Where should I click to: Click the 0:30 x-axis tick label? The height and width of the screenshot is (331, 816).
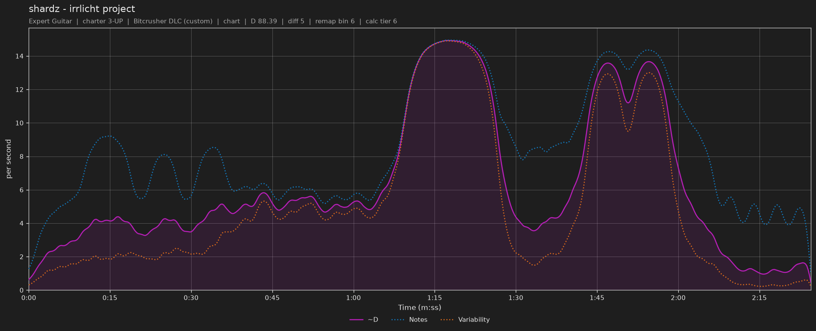click(191, 298)
